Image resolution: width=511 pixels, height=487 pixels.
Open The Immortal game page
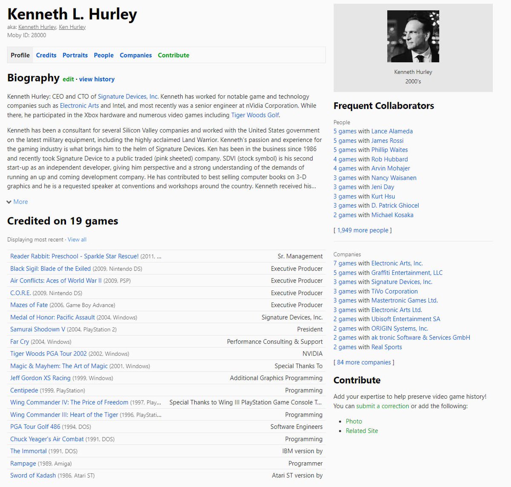29,451
